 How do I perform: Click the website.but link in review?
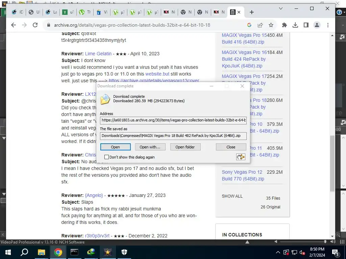[157, 74]
